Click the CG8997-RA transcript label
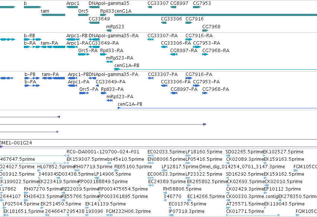Image resolution: width=317 pixels, height=217 pixels. pyautogui.click(x=184, y=51)
